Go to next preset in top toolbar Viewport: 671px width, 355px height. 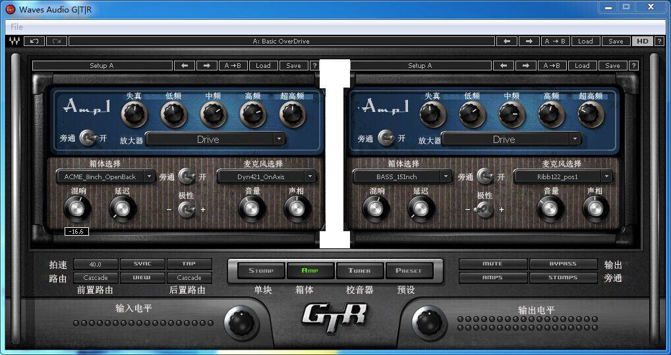click(529, 41)
